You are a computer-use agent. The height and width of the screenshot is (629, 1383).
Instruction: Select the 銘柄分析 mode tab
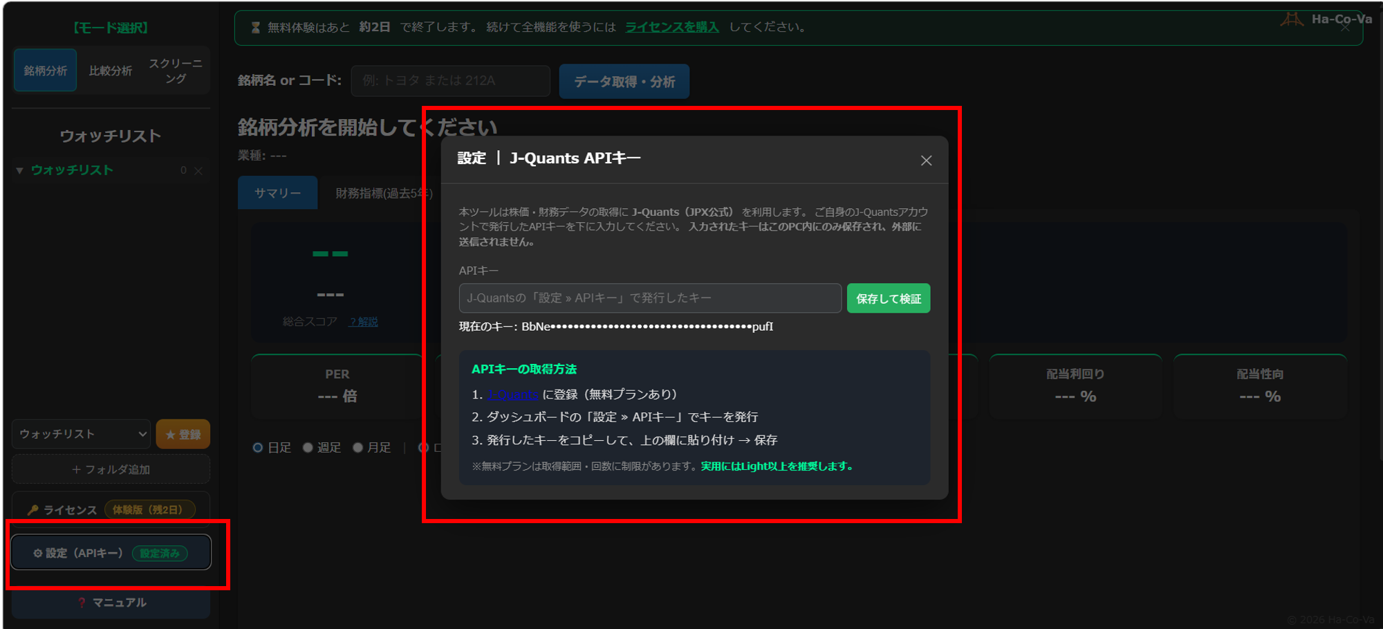(46, 71)
